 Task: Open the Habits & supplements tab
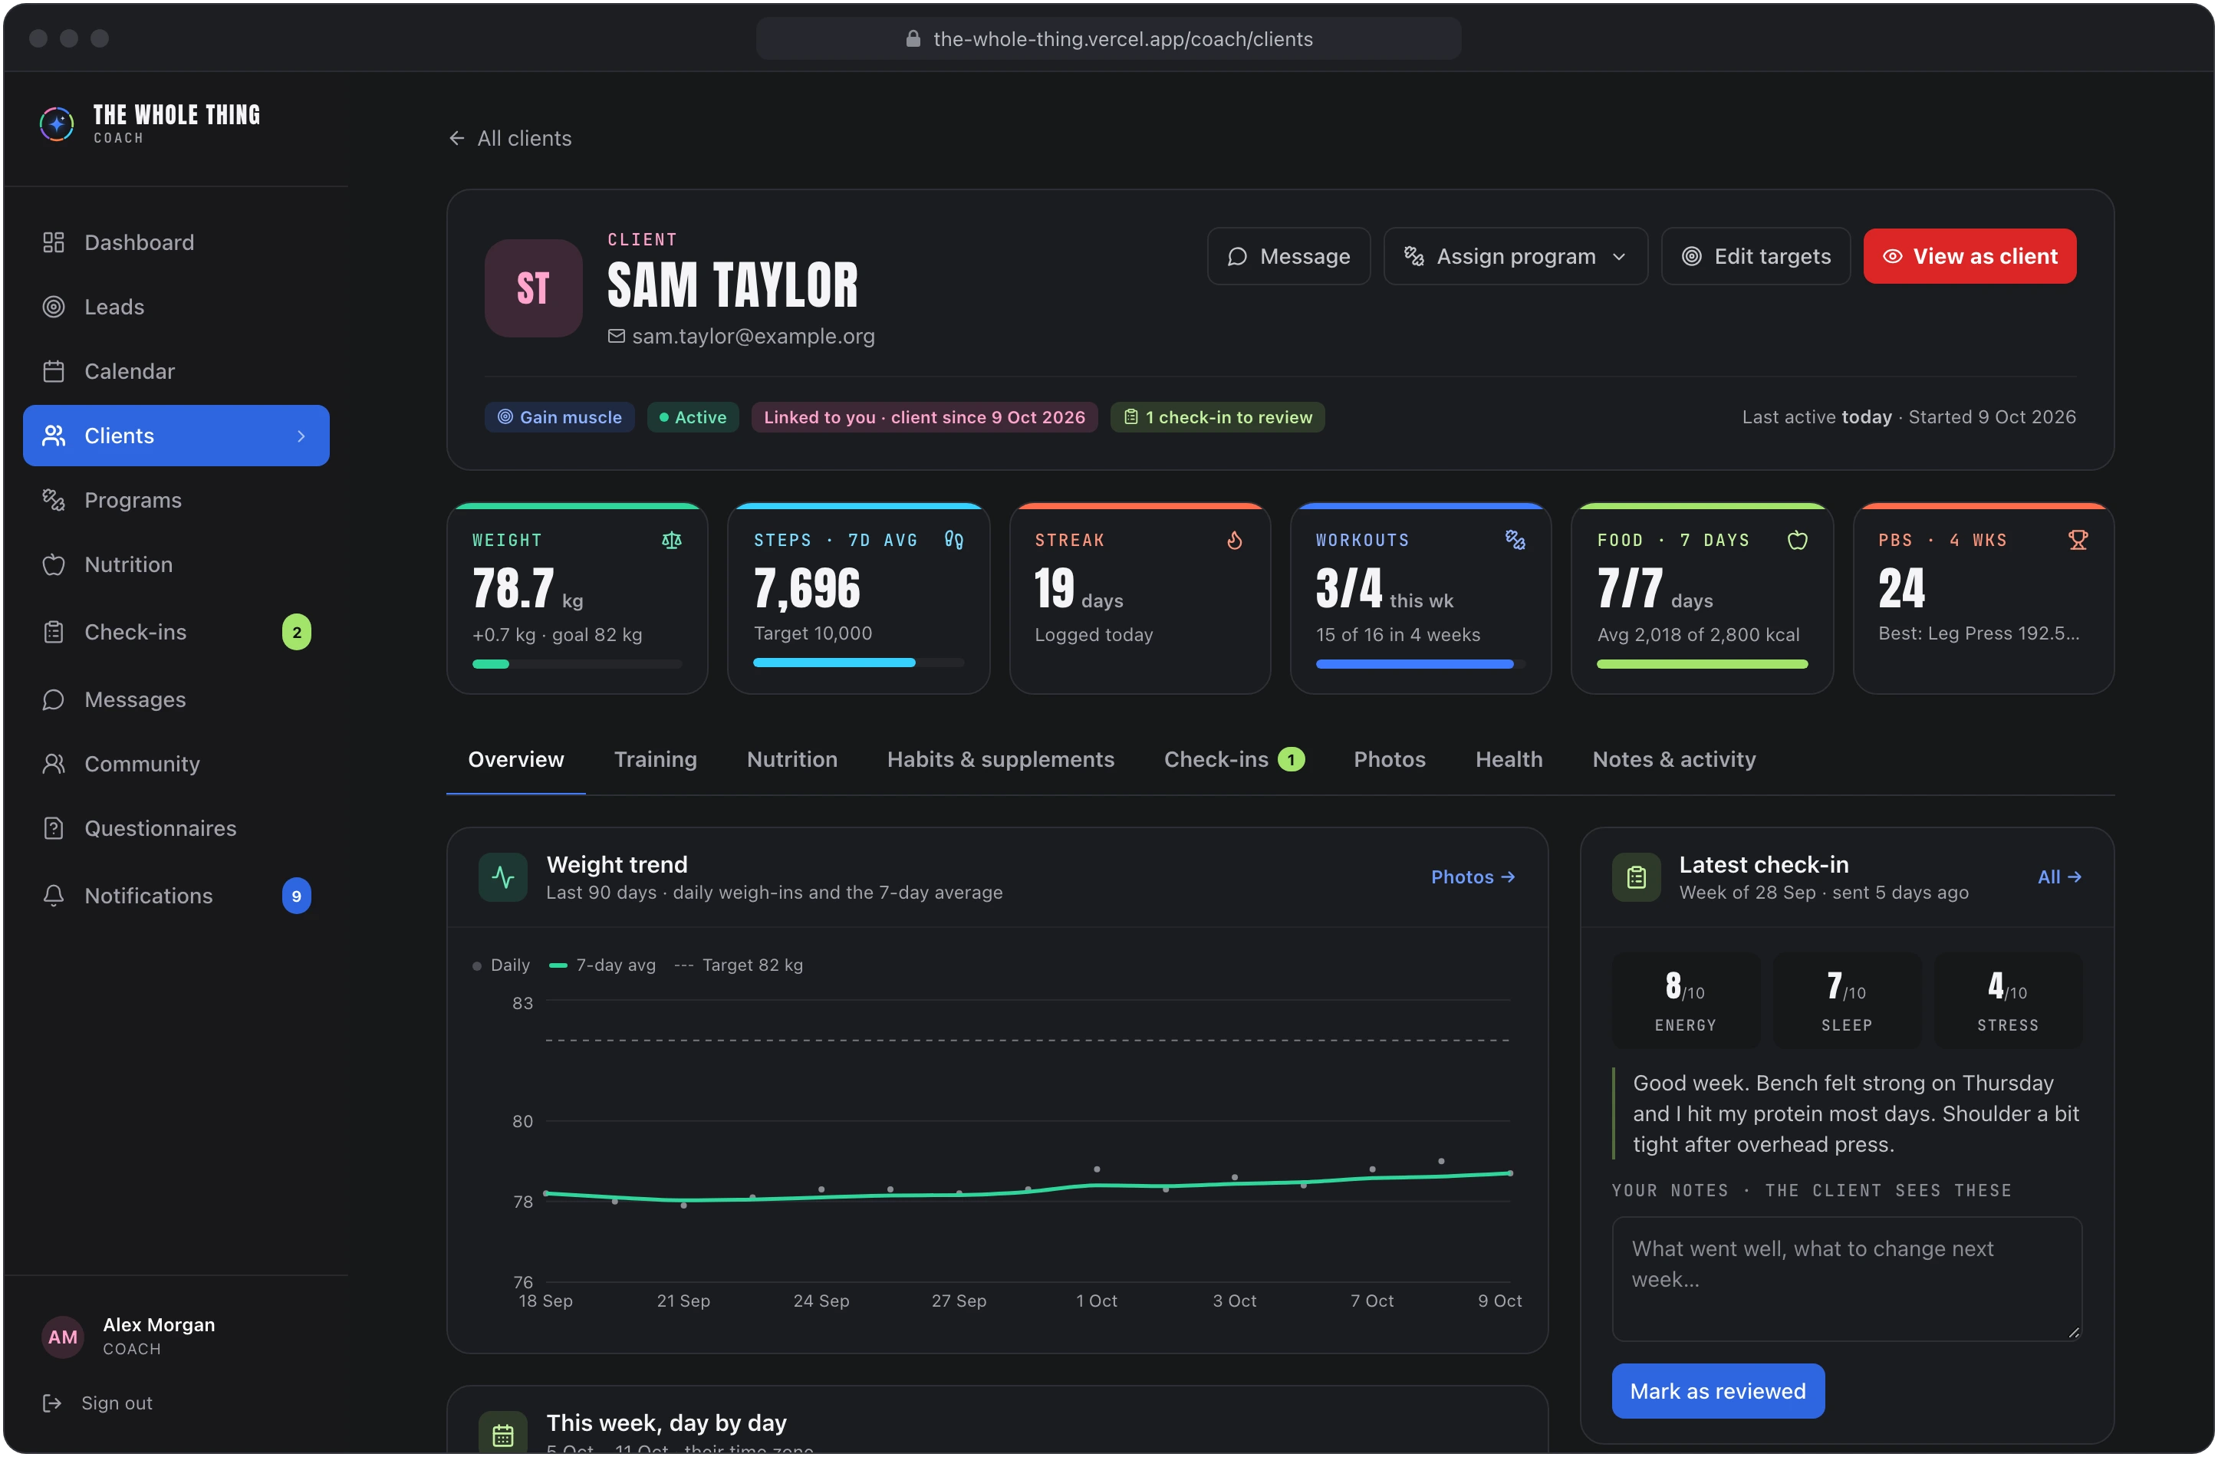click(1000, 759)
